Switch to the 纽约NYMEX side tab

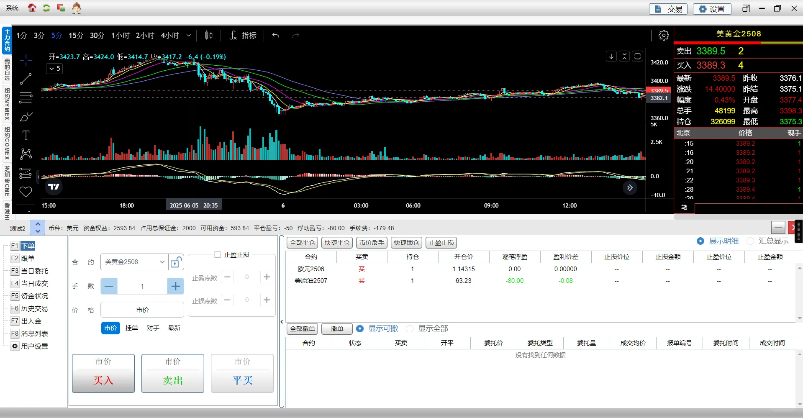click(7, 104)
